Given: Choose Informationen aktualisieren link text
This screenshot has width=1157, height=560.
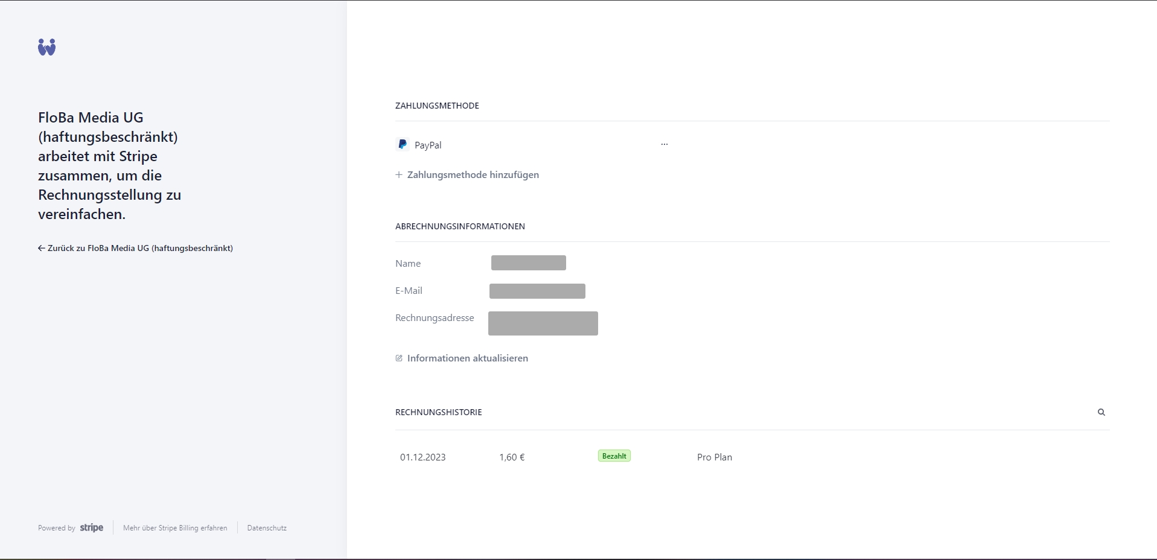Looking at the screenshot, I should 467,358.
